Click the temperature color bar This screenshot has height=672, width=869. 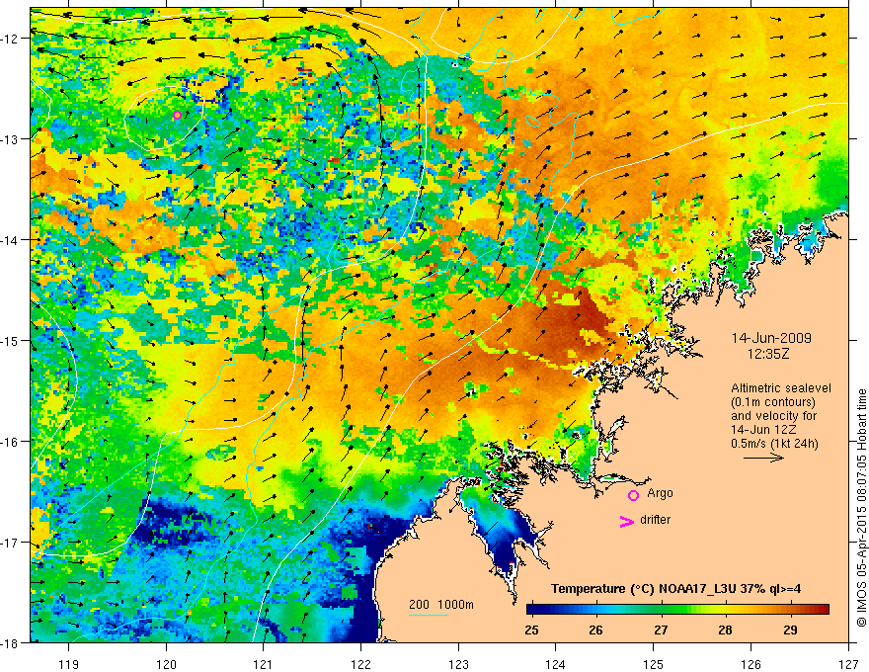pyautogui.click(x=677, y=610)
